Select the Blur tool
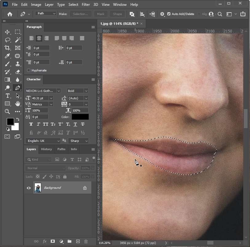 coord(18,80)
